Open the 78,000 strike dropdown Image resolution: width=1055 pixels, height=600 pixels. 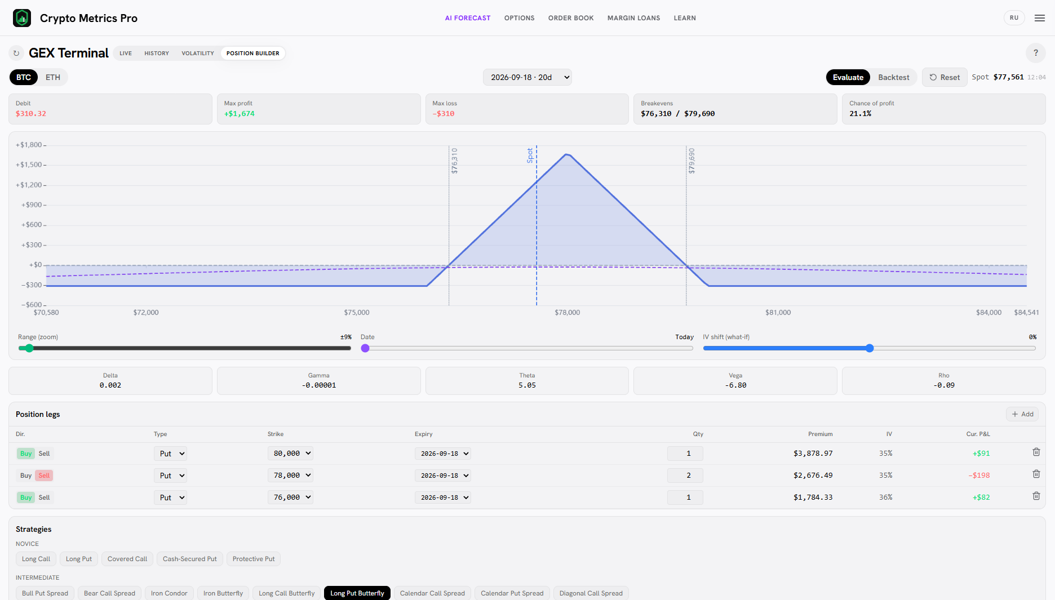[x=290, y=475]
